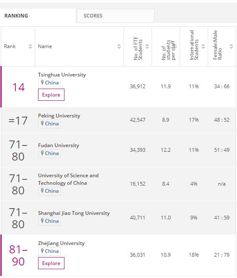Image resolution: width=237 pixels, height=278 pixels.
Task: Sort by Female:Male Ratio arrows
Action: coord(231,46)
